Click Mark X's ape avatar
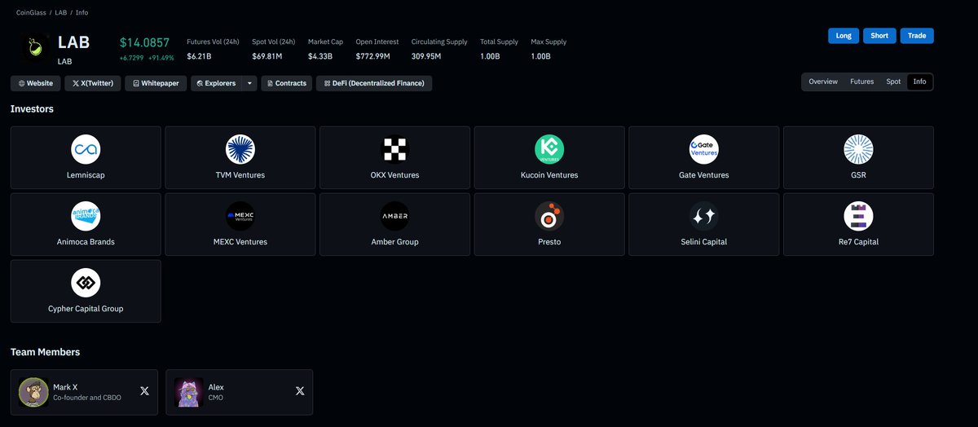The height and width of the screenshot is (427, 978). pyautogui.click(x=33, y=392)
